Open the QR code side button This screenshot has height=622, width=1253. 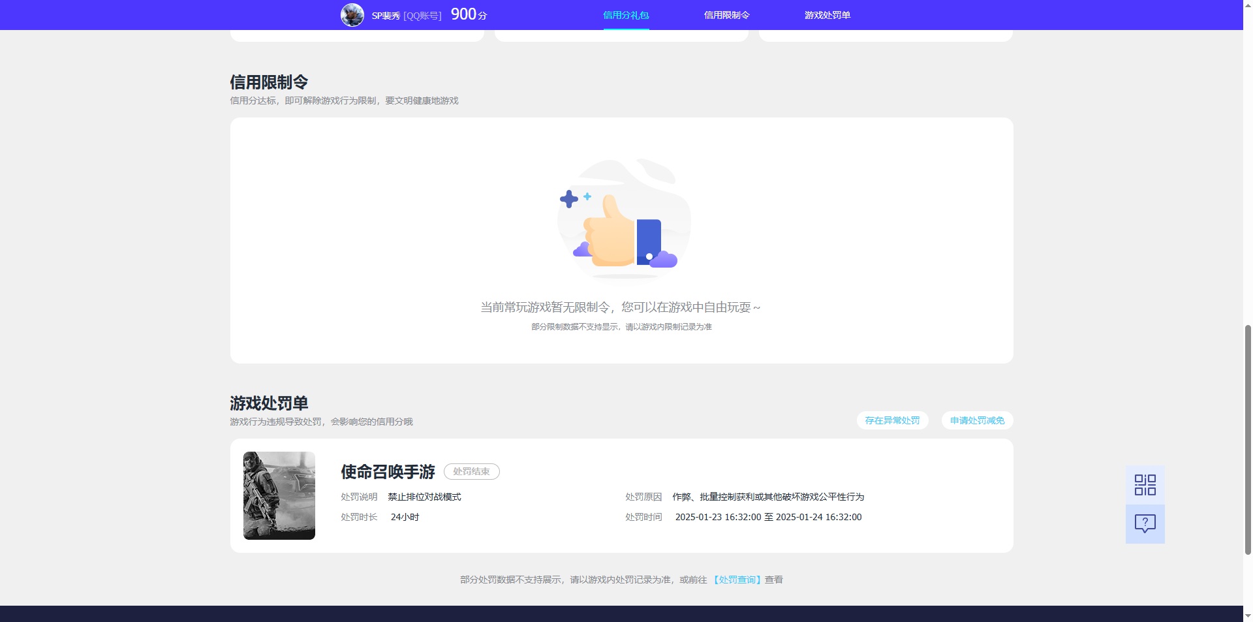coord(1145,485)
